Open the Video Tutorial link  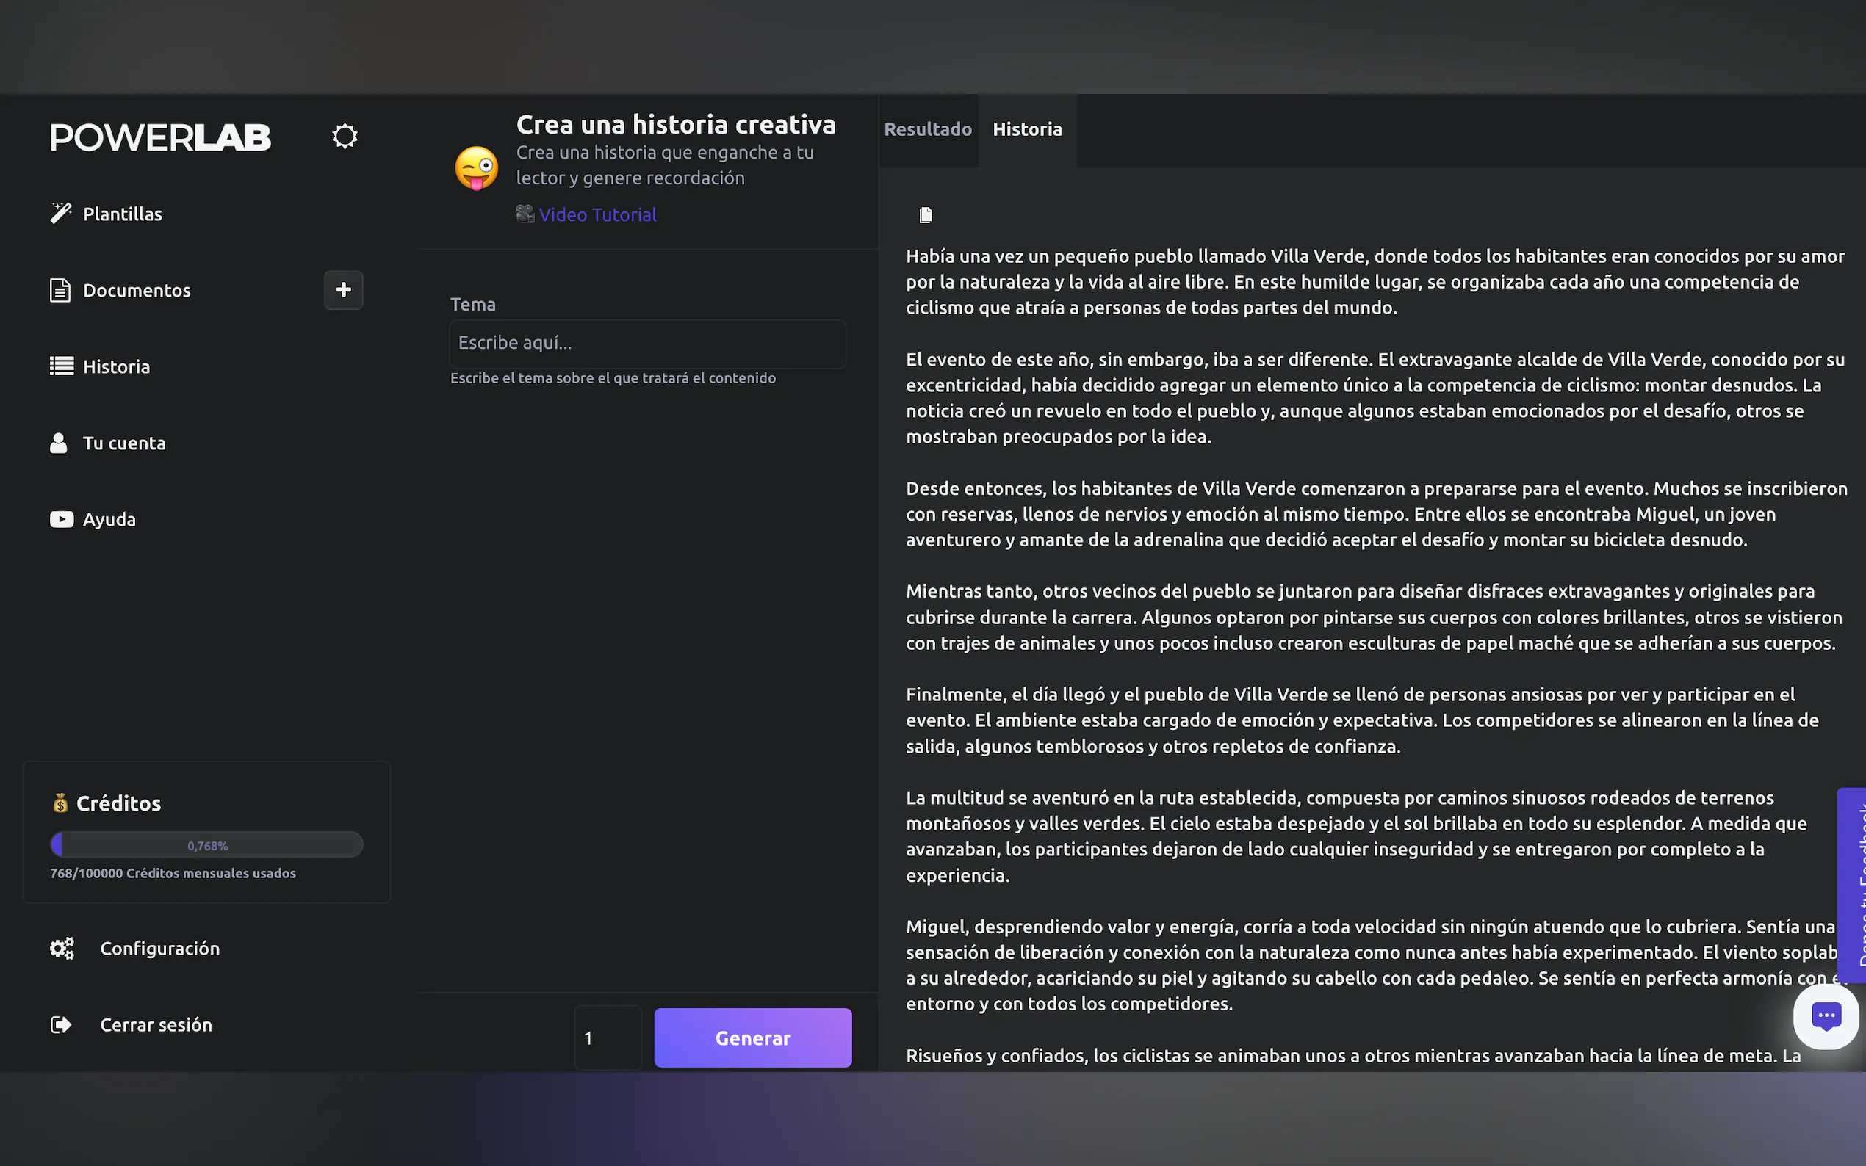tap(597, 215)
